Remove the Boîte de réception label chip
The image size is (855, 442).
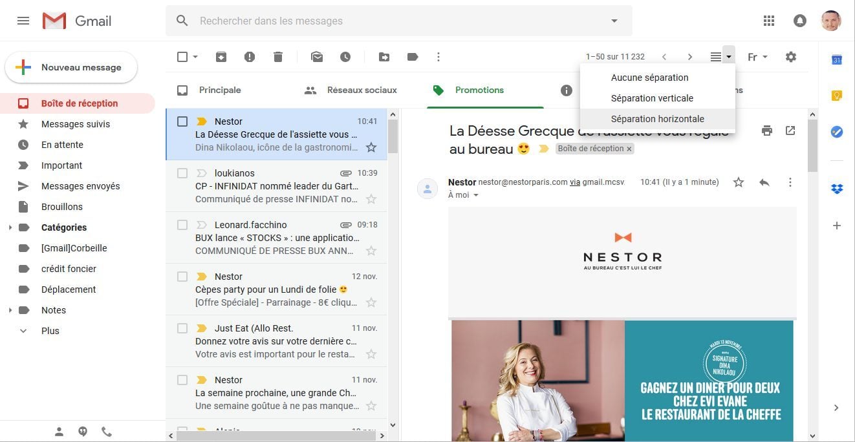629,149
